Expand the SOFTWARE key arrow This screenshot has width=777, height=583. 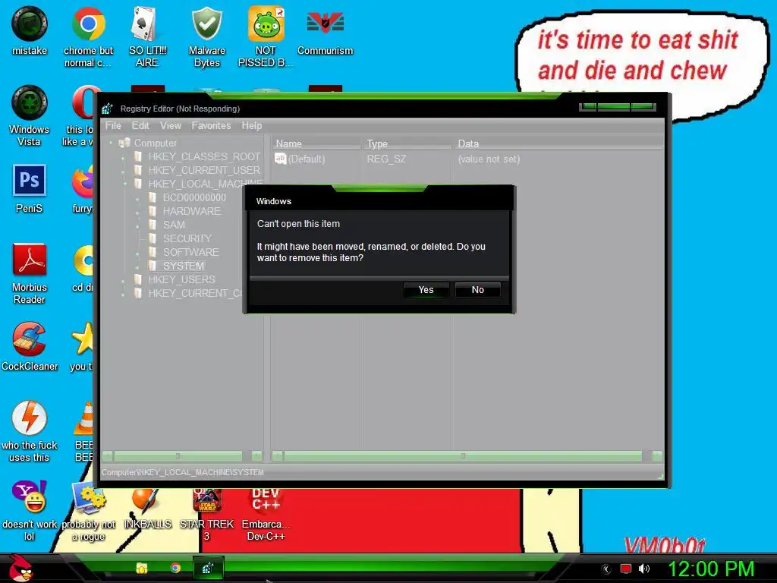(x=138, y=253)
